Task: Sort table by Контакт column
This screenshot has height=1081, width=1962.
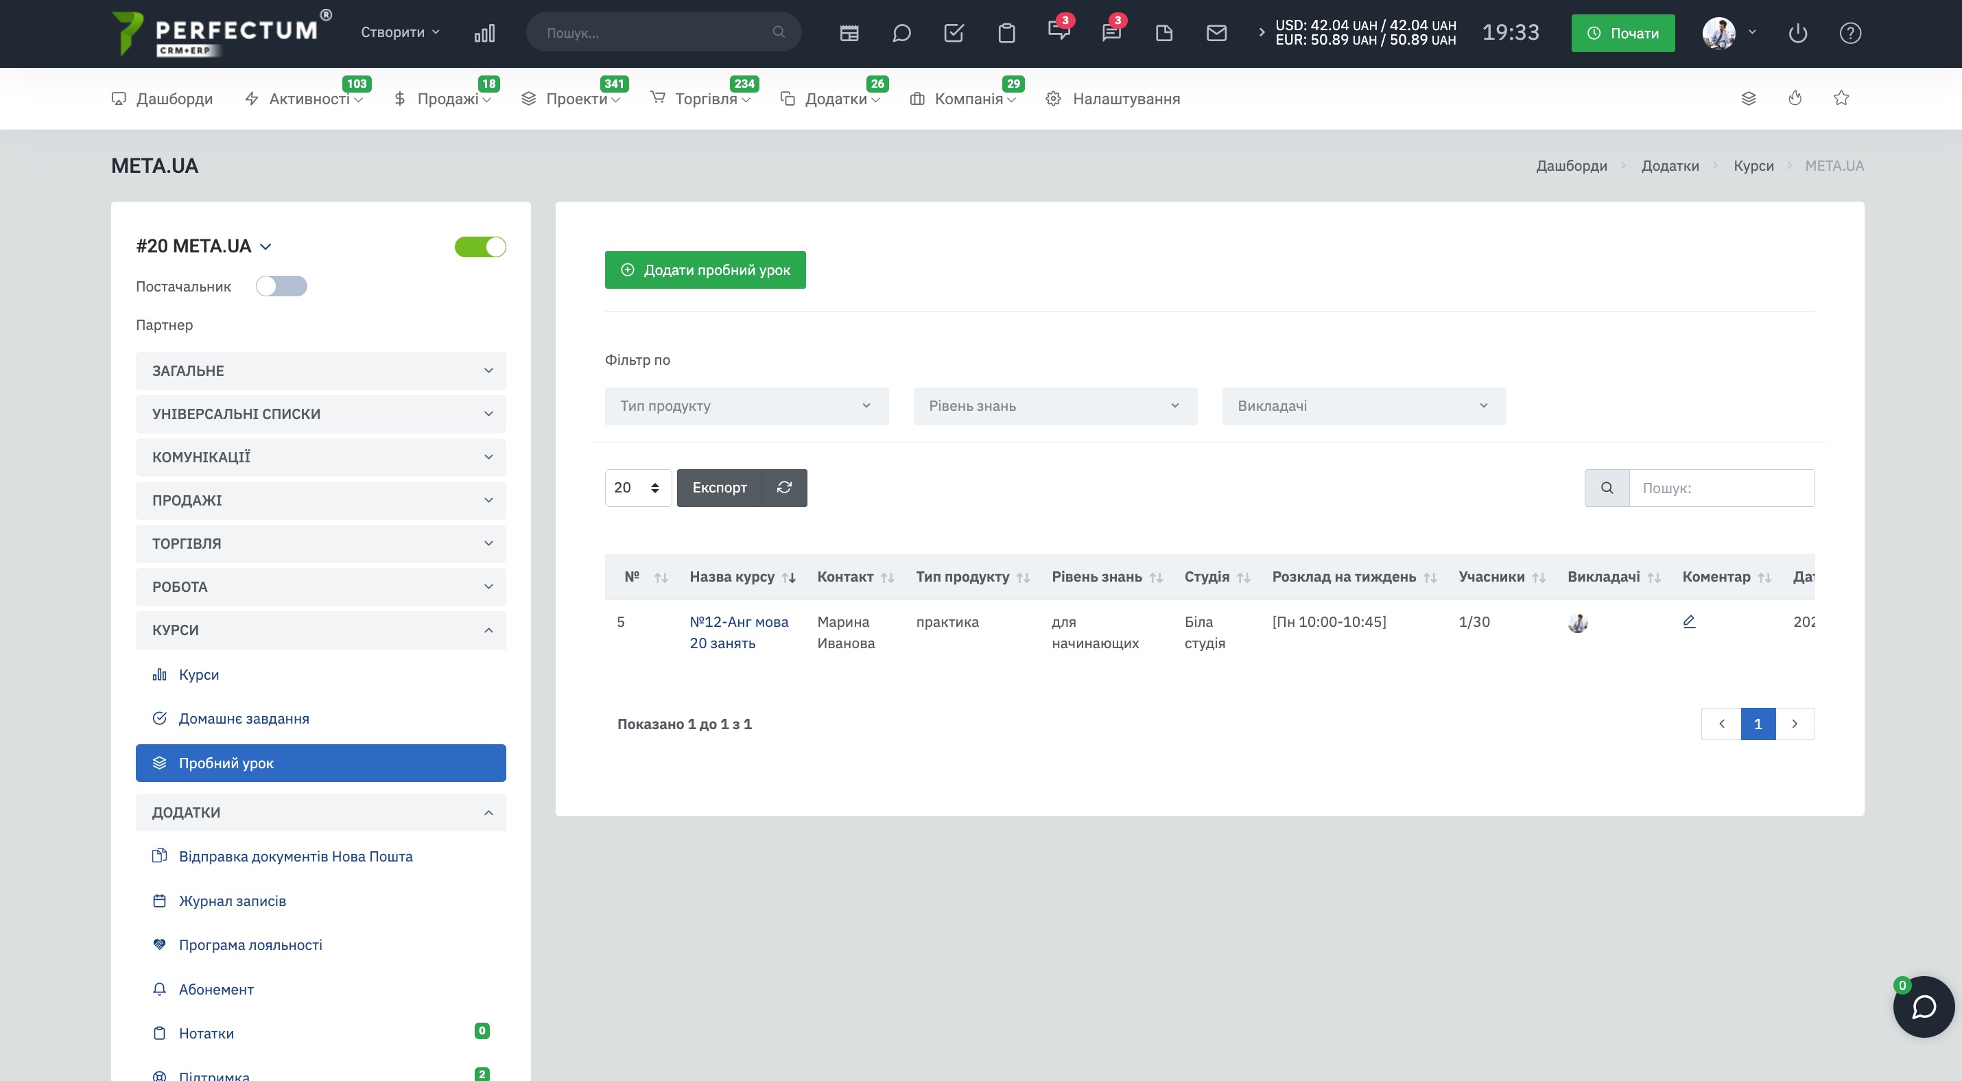Action: [x=855, y=577]
